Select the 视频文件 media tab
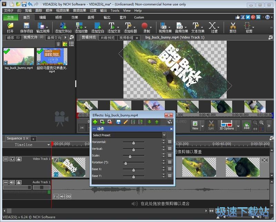Viewport: 276px width, 222px height. pyautogui.click(x=33, y=37)
